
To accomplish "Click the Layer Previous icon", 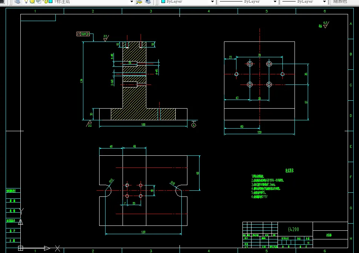I will [148, 2].
